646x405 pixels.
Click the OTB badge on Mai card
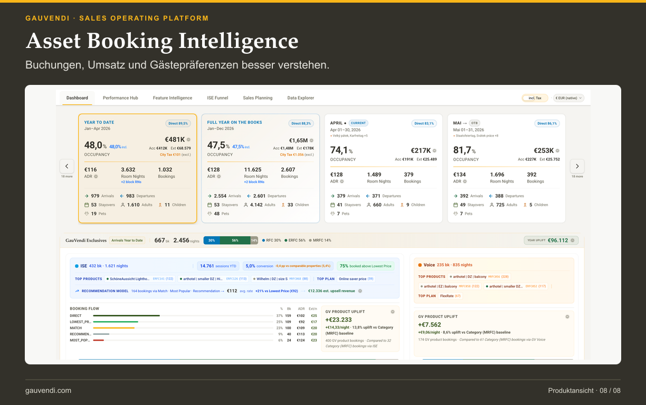point(474,123)
